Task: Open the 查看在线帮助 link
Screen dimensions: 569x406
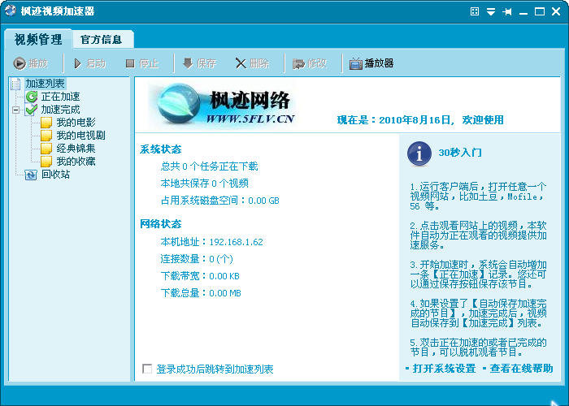Action: click(x=522, y=369)
